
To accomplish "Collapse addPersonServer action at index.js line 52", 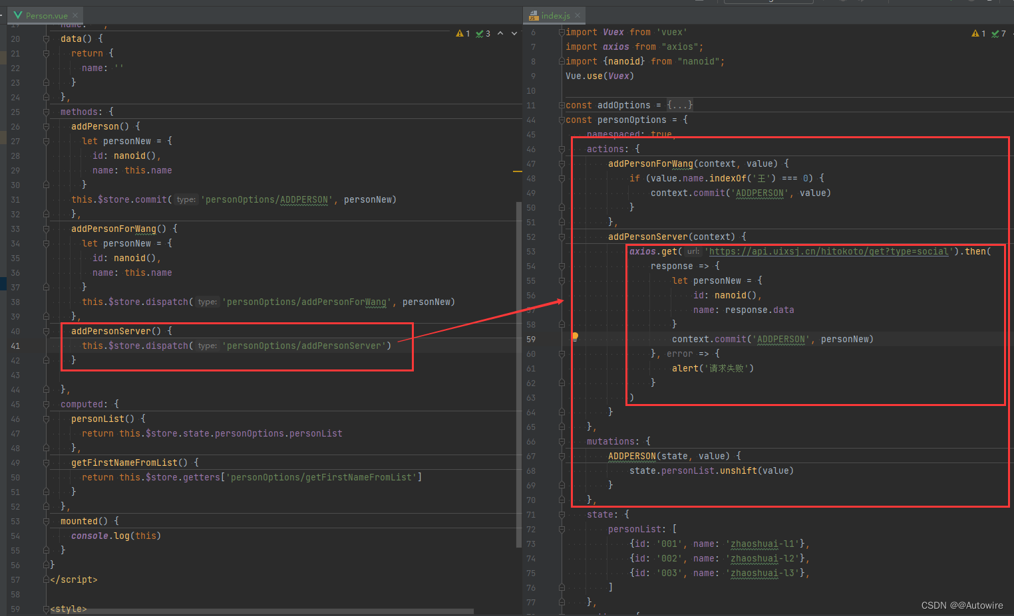I will pyautogui.click(x=562, y=237).
